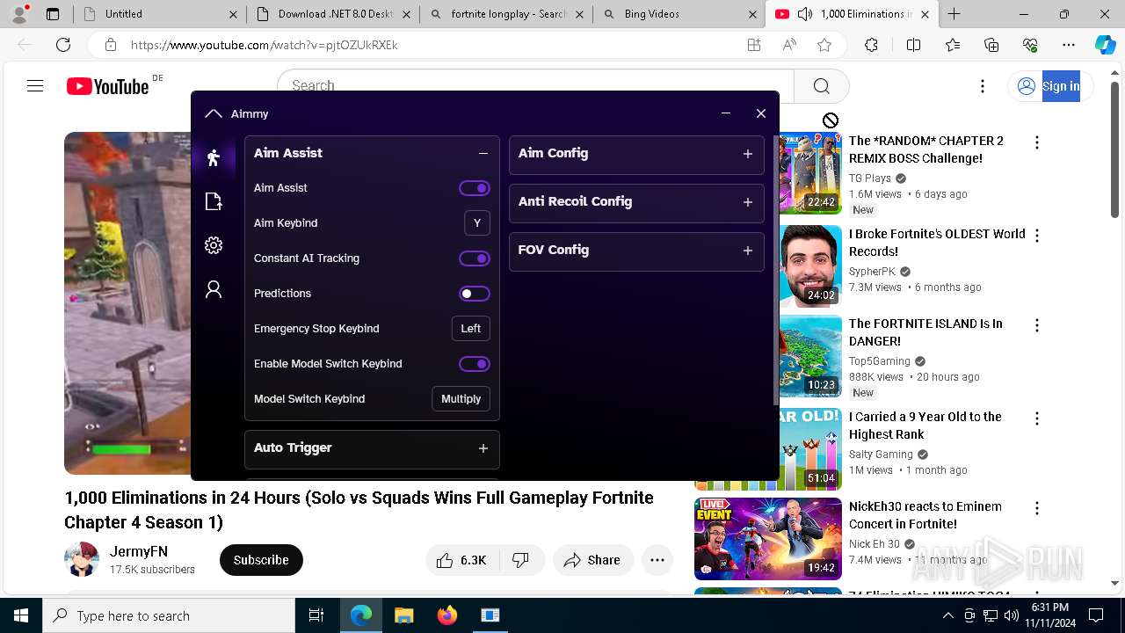Open Edge Collections icon
The height and width of the screenshot is (633, 1125).
[991, 45]
